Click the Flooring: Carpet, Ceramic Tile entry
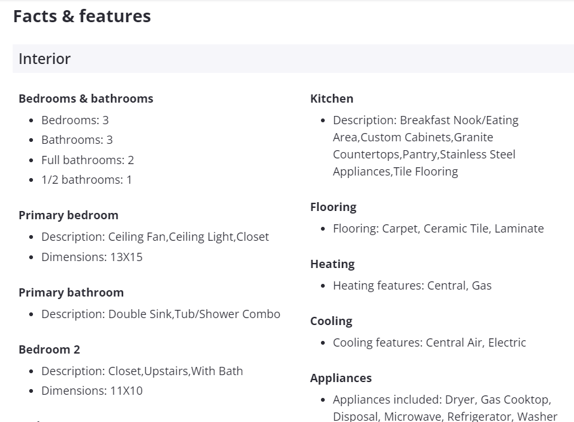Image resolution: width=574 pixels, height=422 pixels. tap(438, 228)
